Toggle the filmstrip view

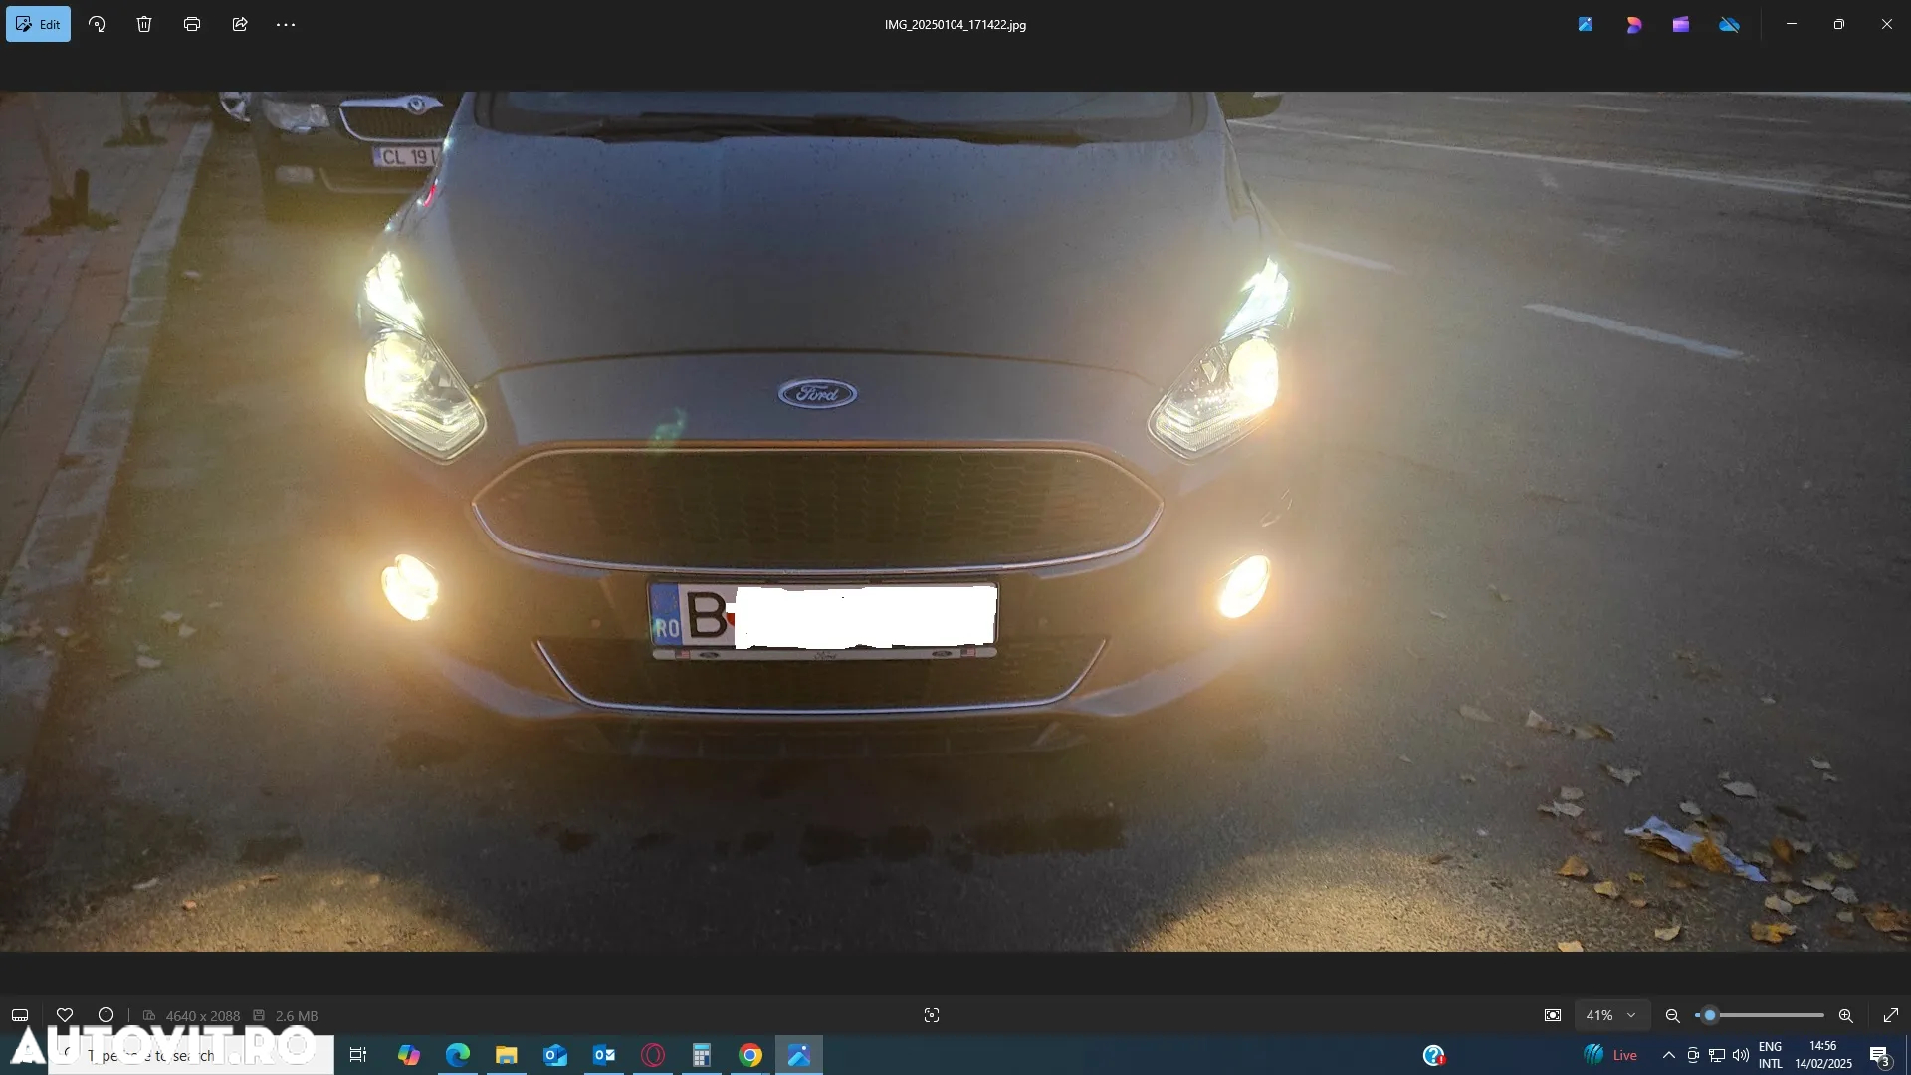pos(20,1015)
